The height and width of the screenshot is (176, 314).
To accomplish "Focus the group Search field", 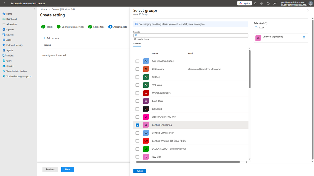I will click(191, 35).
